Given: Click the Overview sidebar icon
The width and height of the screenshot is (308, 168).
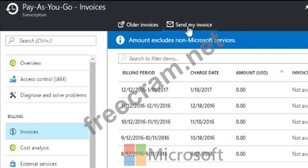Looking at the screenshot, I should tap(13, 63).
